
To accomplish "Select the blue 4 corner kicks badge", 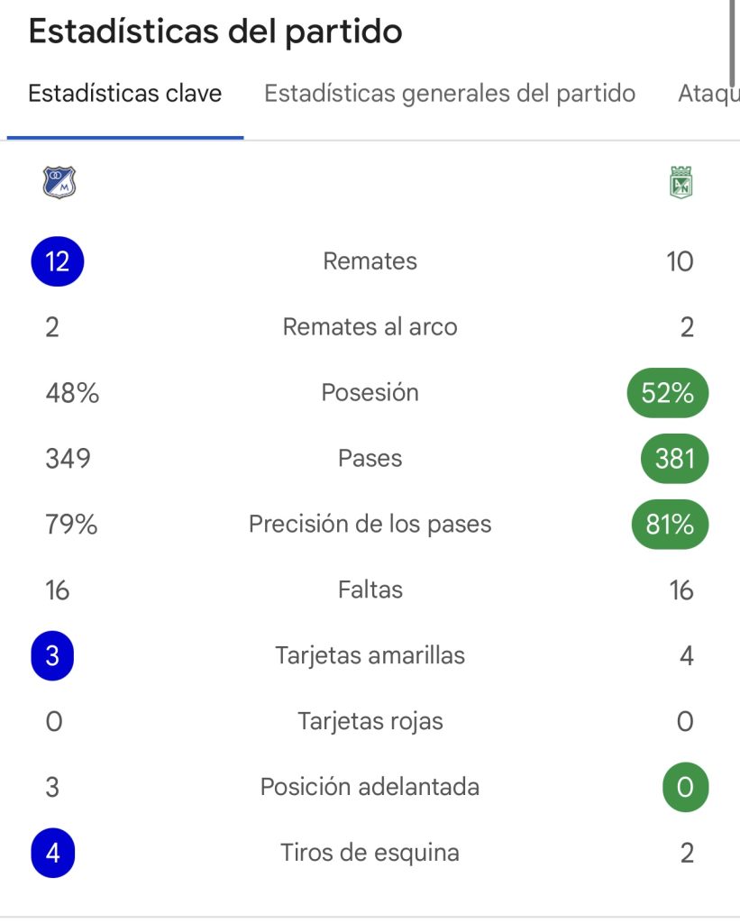I will tap(53, 853).
